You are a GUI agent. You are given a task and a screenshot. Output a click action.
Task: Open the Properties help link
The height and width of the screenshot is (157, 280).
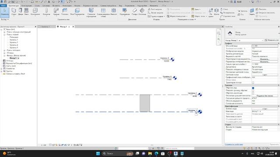coord(234,144)
